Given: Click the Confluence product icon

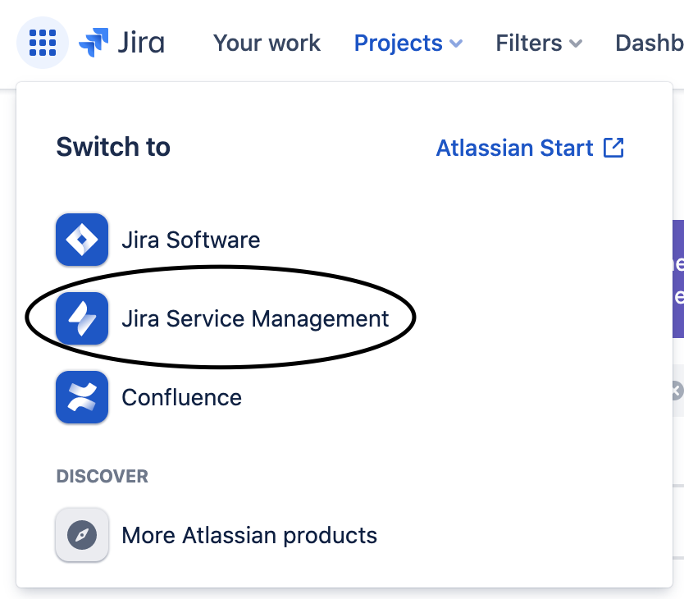Looking at the screenshot, I should click(x=82, y=397).
